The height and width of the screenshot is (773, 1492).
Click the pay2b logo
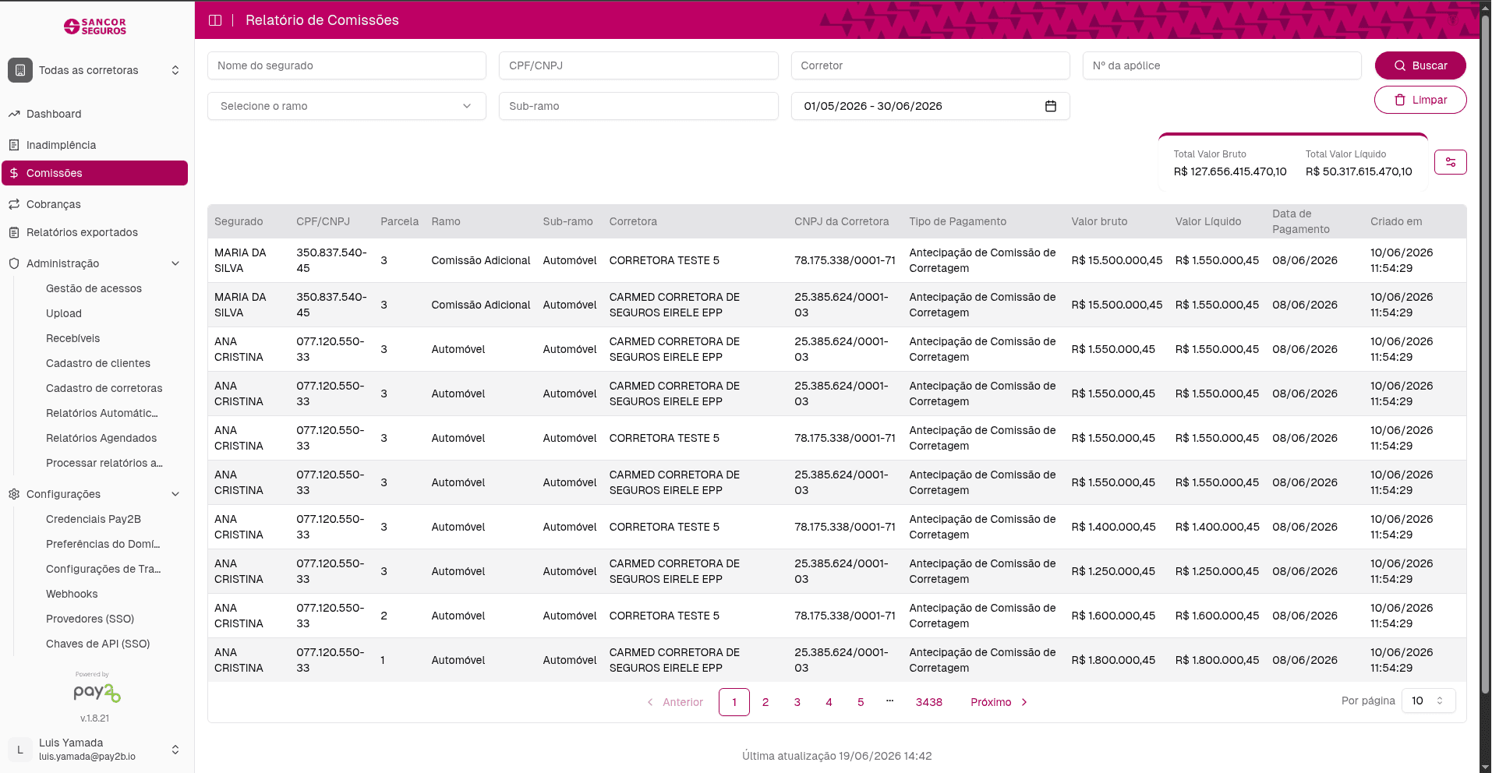97,692
